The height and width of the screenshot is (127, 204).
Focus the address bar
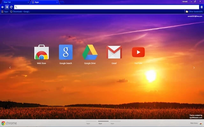pos(106,7)
